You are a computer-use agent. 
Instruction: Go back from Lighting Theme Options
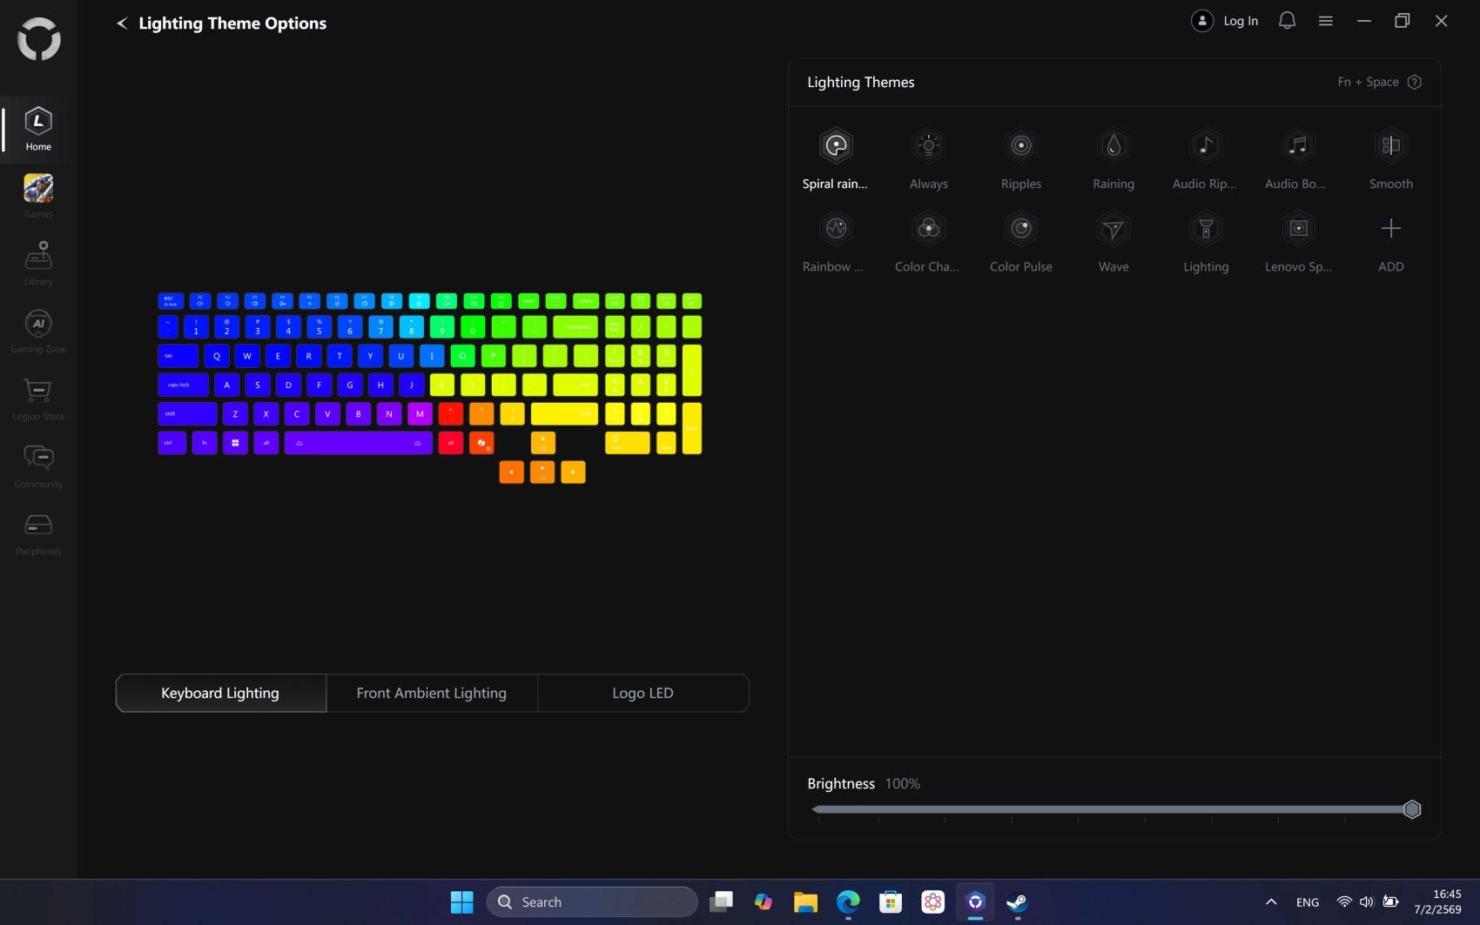tap(122, 23)
